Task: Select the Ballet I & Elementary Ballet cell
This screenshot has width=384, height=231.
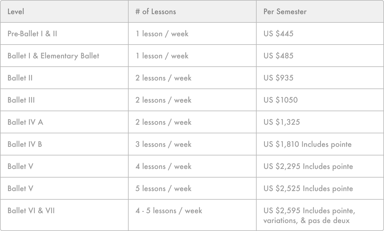Action: tap(53, 56)
